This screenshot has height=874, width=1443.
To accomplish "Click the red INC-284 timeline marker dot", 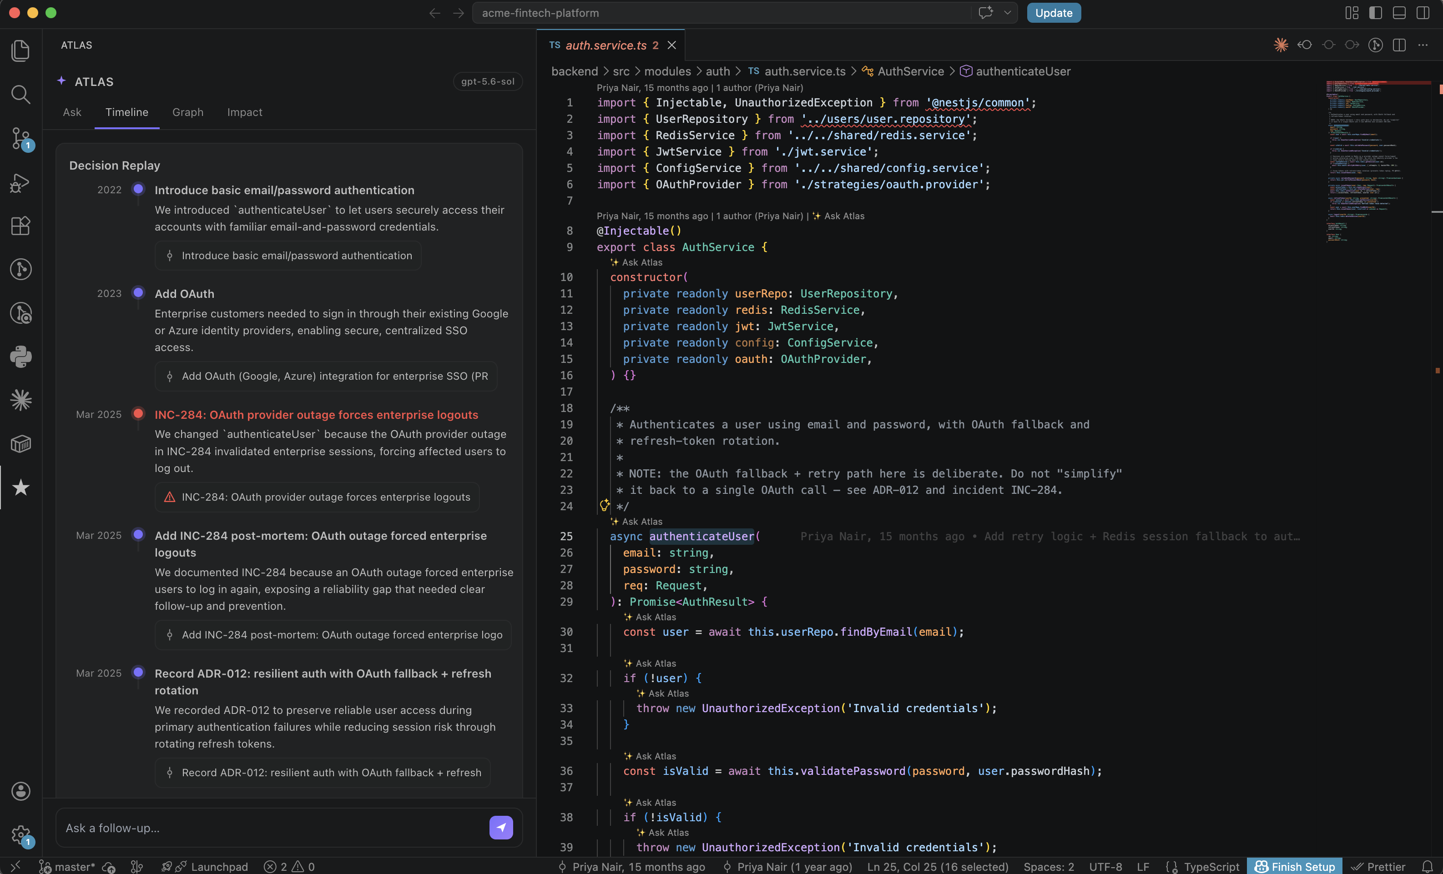I will 138,413.
